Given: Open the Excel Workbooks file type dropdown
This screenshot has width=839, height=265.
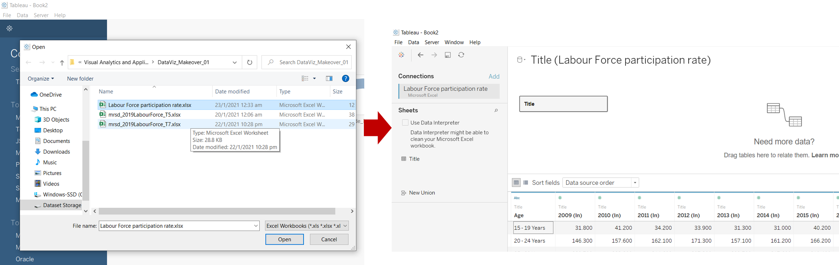Looking at the screenshot, I should point(307,226).
